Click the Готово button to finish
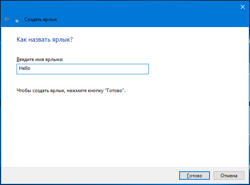The image size is (250, 185). tap(194, 175)
